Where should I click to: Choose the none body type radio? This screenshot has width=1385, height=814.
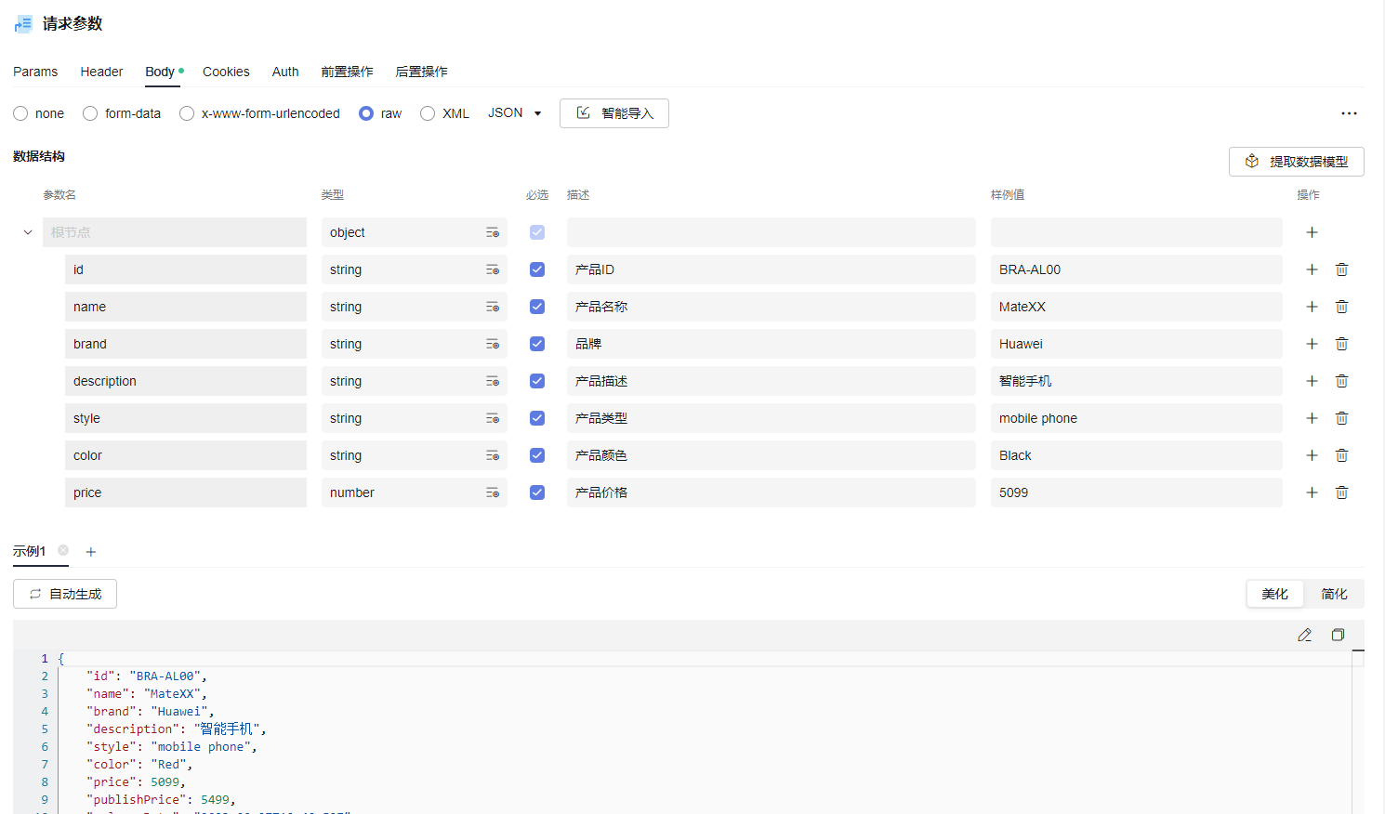pyautogui.click(x=20, y=113)
